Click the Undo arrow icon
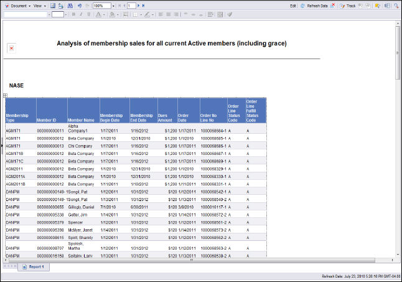This screenshot has height=282, width=402. [79, 5]
